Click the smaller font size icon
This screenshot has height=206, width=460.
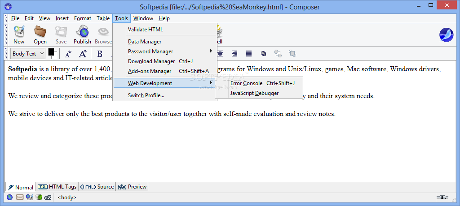click(68, 54)
